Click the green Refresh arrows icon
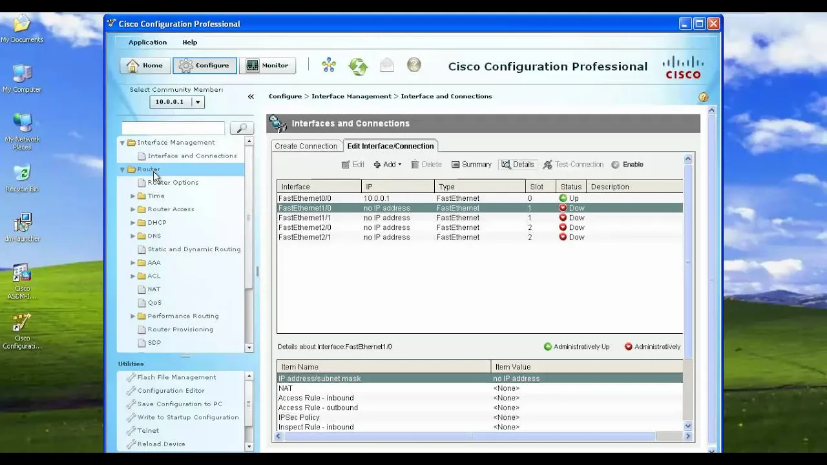The width and height of the screenshot is (827, 465). click(358, 65)
